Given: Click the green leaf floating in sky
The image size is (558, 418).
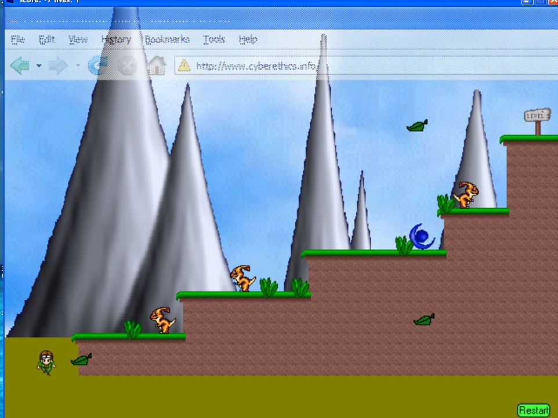Looking at the screenshot, I should pyautogui.click(x=417, y=126).
